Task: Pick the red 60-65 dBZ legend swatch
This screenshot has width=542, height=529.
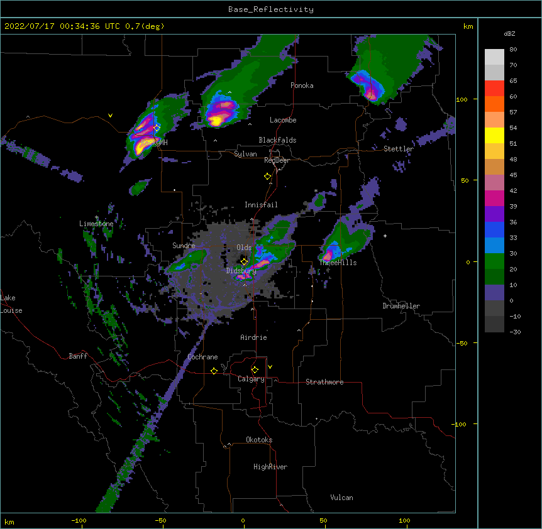Action: pos(494,89)
